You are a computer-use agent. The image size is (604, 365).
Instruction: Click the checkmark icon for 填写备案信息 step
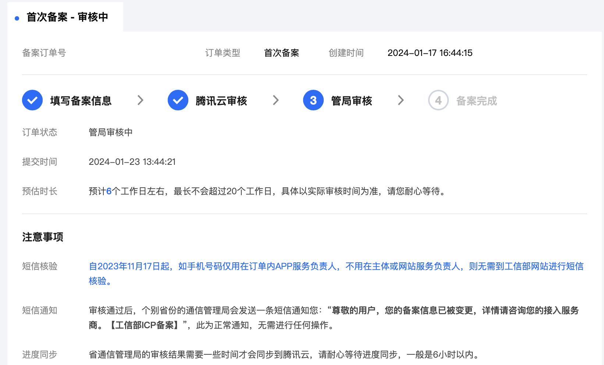(x=32, y=100)
